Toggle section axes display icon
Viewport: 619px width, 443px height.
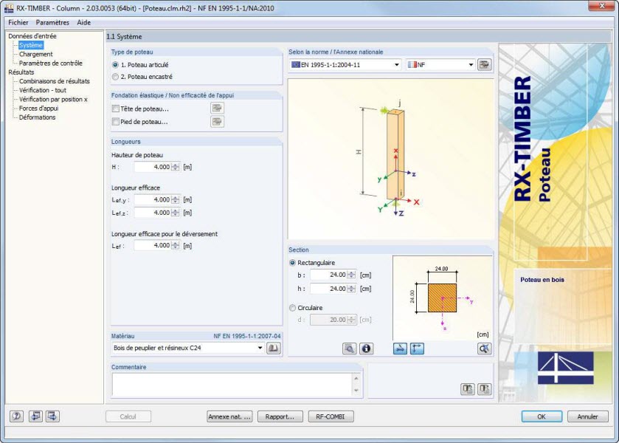417,348
